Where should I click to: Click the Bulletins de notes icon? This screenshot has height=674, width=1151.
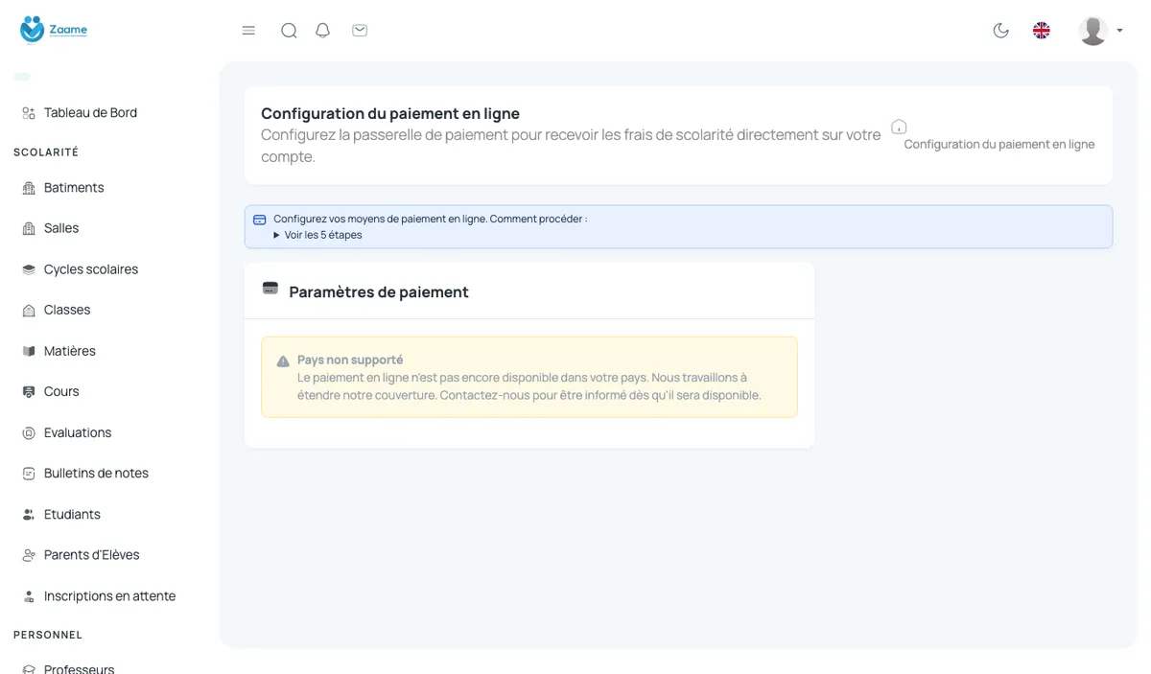(29, 474)
